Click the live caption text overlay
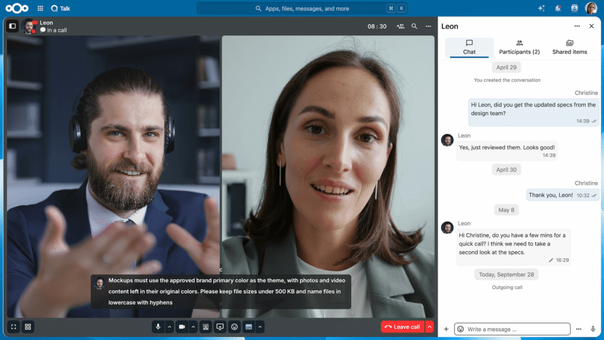Image resolution: width=604 pixels, height=340 pixels. pos(221,292)
